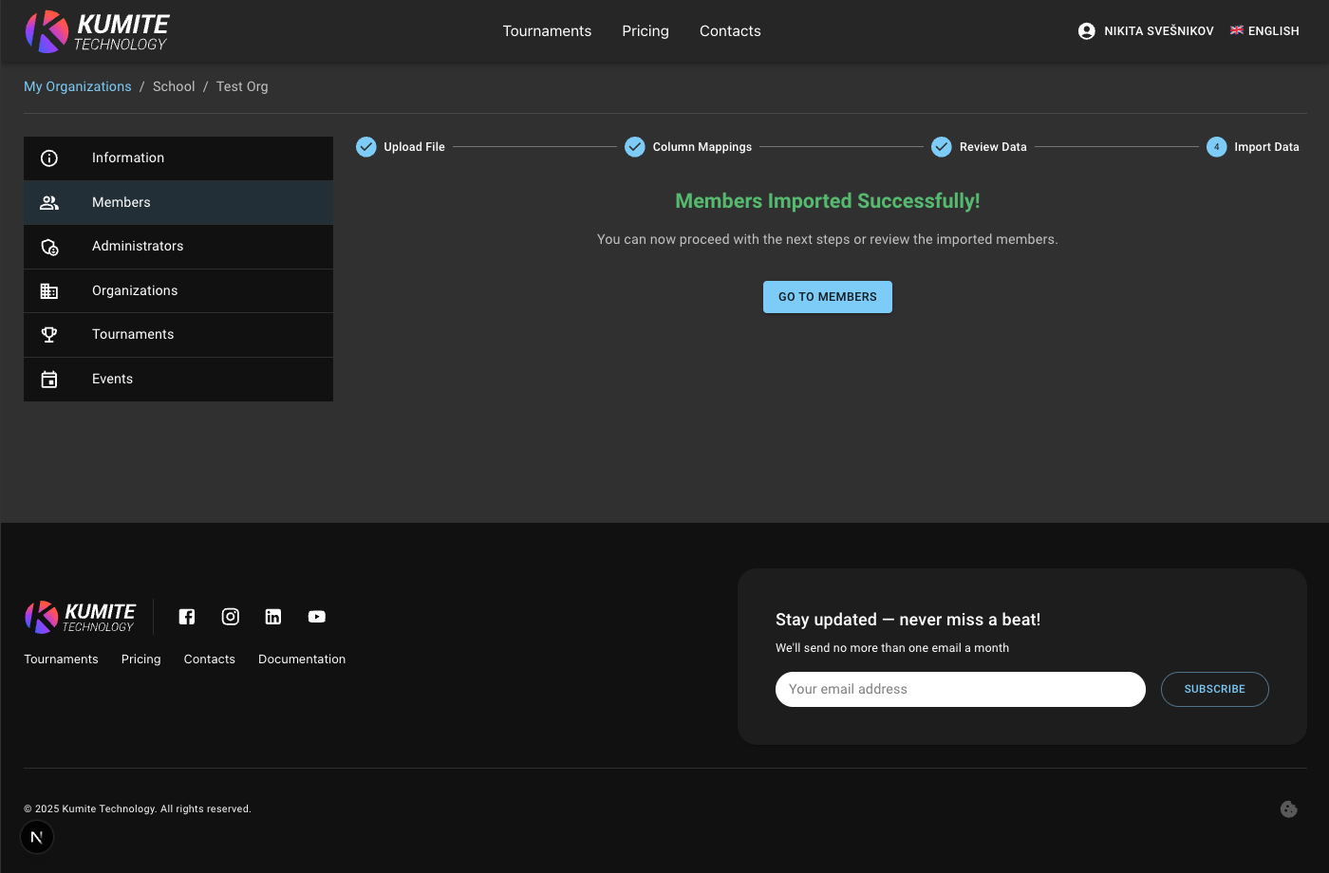This screenshot has height=873, width=1329.
Task: Focus the email address input field
Action: [x=960, y=690]
